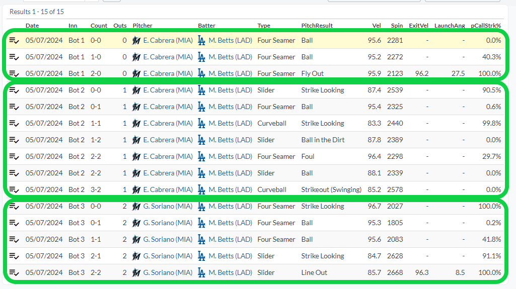Open M. Betts link in the Bot 1 0-0 row
The image size is (516, 289).
click(230, 41)
